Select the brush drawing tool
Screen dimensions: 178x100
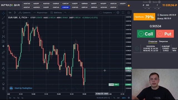3,27
